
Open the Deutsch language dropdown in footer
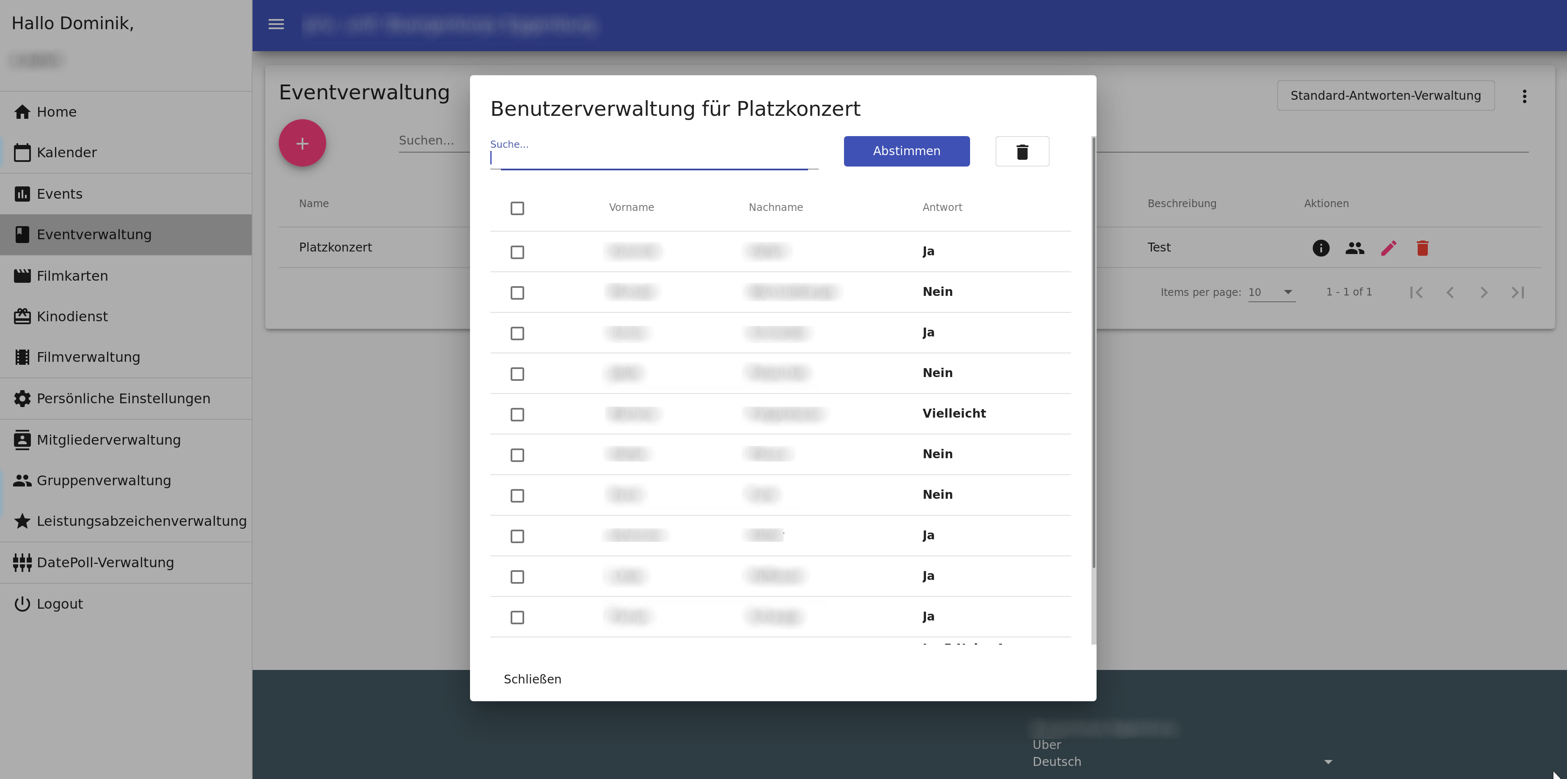point(1182,762)
